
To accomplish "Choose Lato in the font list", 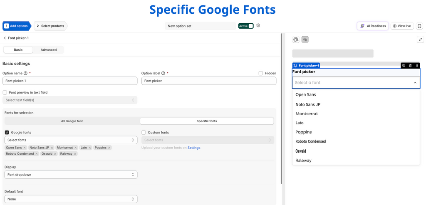I will coord(356,123).
